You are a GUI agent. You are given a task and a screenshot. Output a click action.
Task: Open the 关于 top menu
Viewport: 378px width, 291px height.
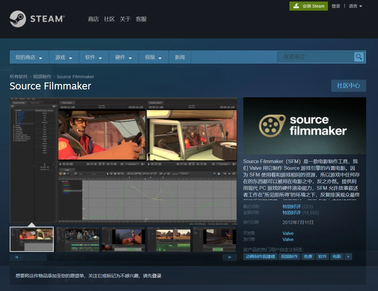125,19
